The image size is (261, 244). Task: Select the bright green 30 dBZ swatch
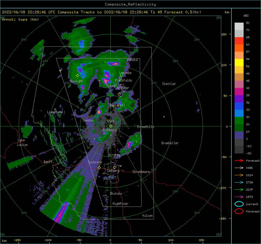coord(239,120)
